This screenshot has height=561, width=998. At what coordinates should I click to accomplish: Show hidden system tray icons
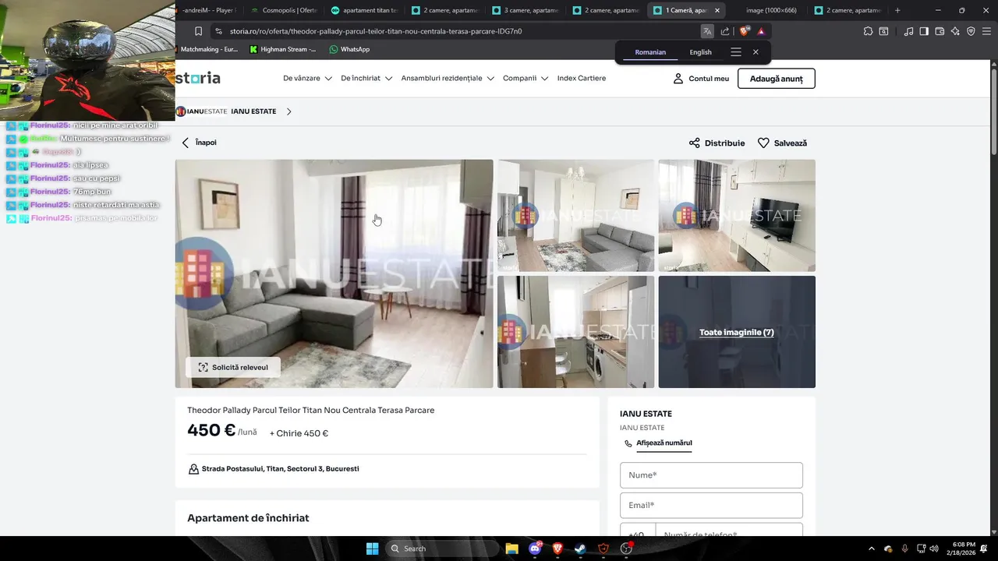[x=872, y=549]
